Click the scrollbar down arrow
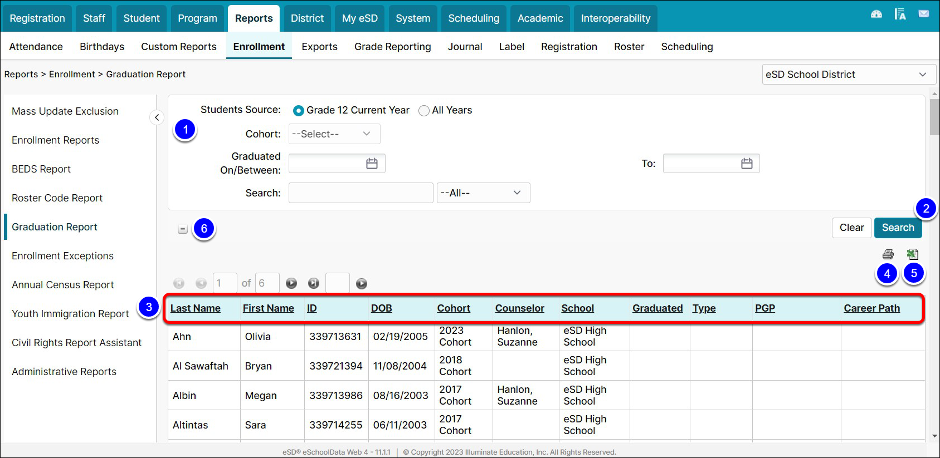This screenshot has height=458, width=940. [x=934, y=437]
